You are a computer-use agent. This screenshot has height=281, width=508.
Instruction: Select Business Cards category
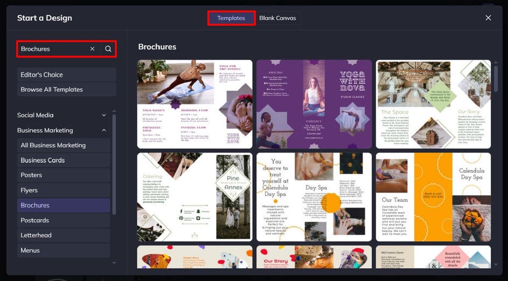click(63, 160)
